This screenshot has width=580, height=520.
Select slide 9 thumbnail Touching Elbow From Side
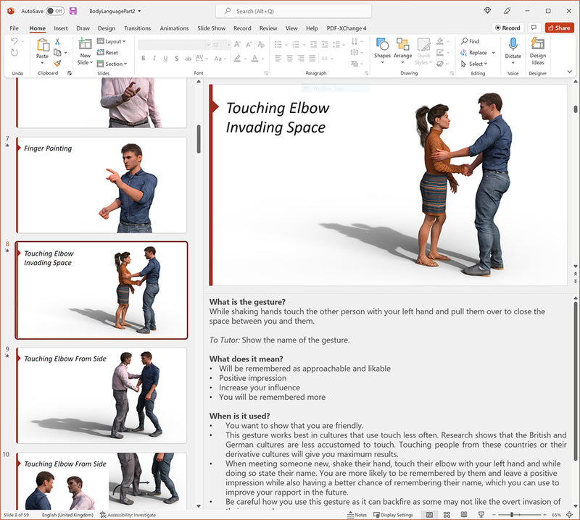(x=101, y=395)
